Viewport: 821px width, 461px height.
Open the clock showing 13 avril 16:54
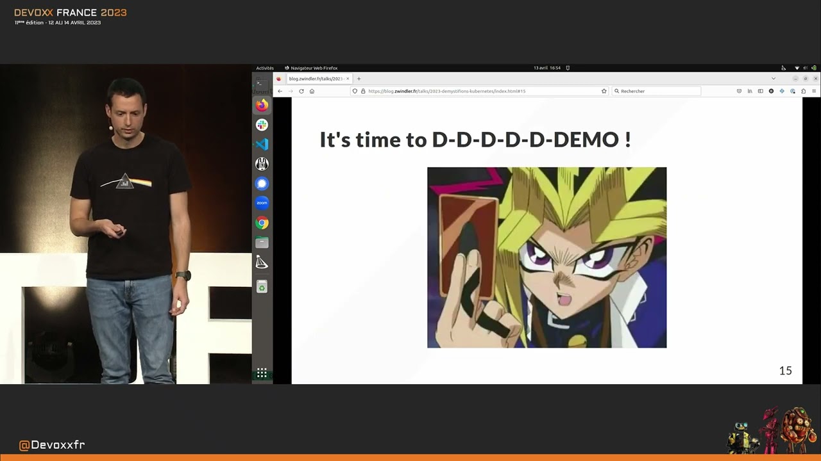pyautogui.click(x=547, y=68)
